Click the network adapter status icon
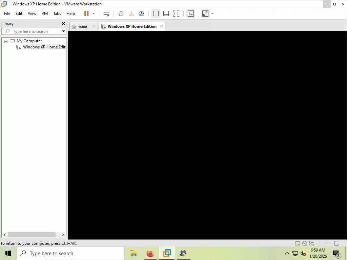 [x=312, y=243]
